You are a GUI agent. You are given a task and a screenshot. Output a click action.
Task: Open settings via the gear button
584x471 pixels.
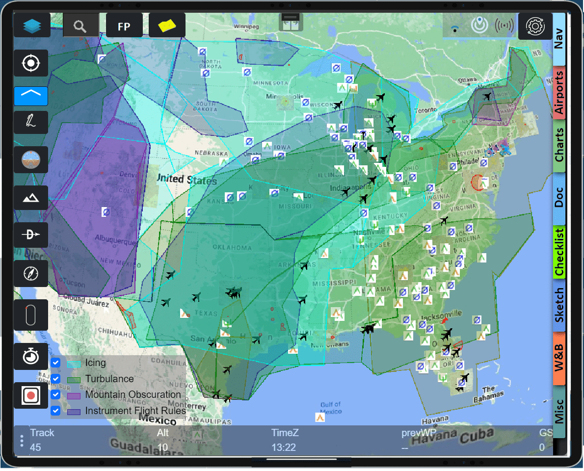coord(535,25)
